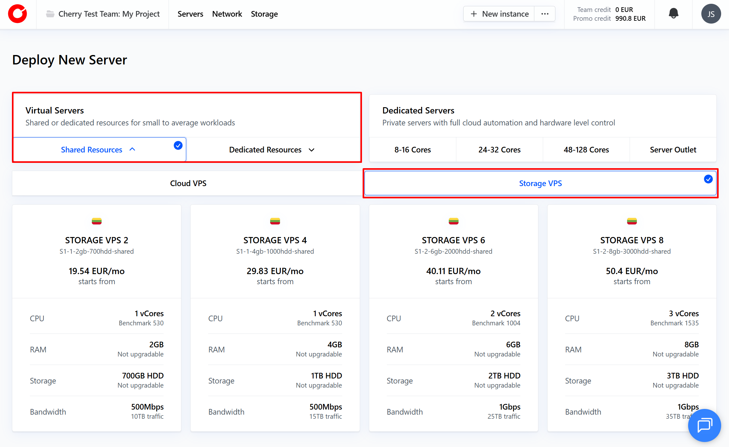Image resolution: width=729 pixels, height=447 pixels.
Task: Select the 8-16 Cores tab
Action: pos(412,150)
